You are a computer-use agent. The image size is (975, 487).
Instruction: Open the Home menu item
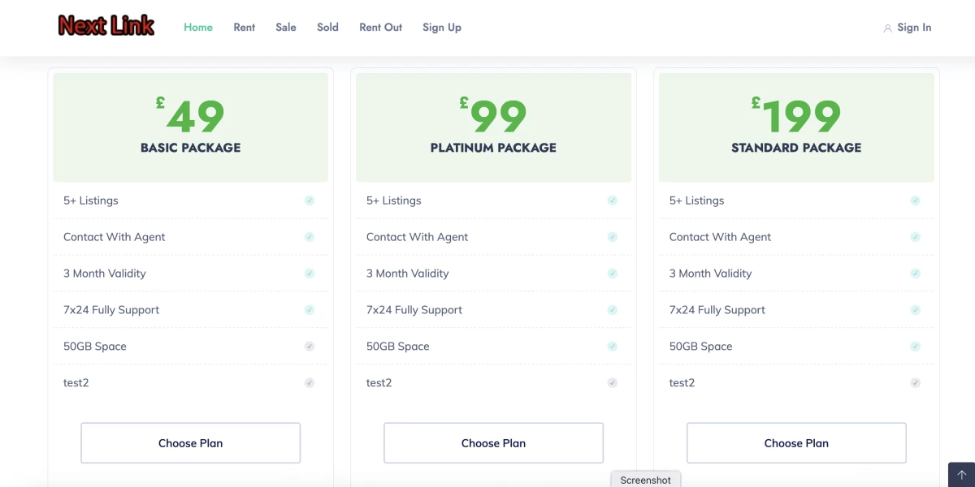click(198, 28)
